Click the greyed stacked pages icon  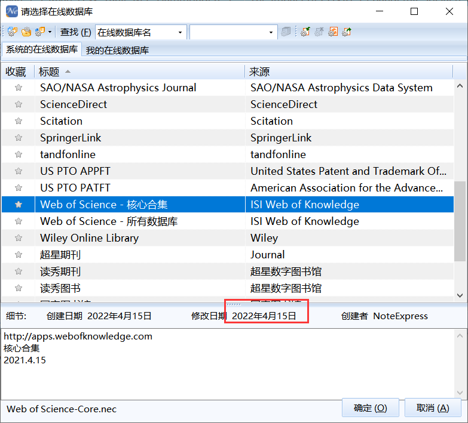click(286, 32)
